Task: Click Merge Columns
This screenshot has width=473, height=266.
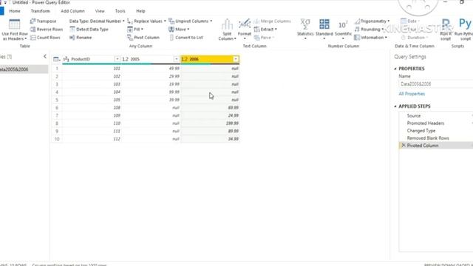Action: click(x=273, y=21)
